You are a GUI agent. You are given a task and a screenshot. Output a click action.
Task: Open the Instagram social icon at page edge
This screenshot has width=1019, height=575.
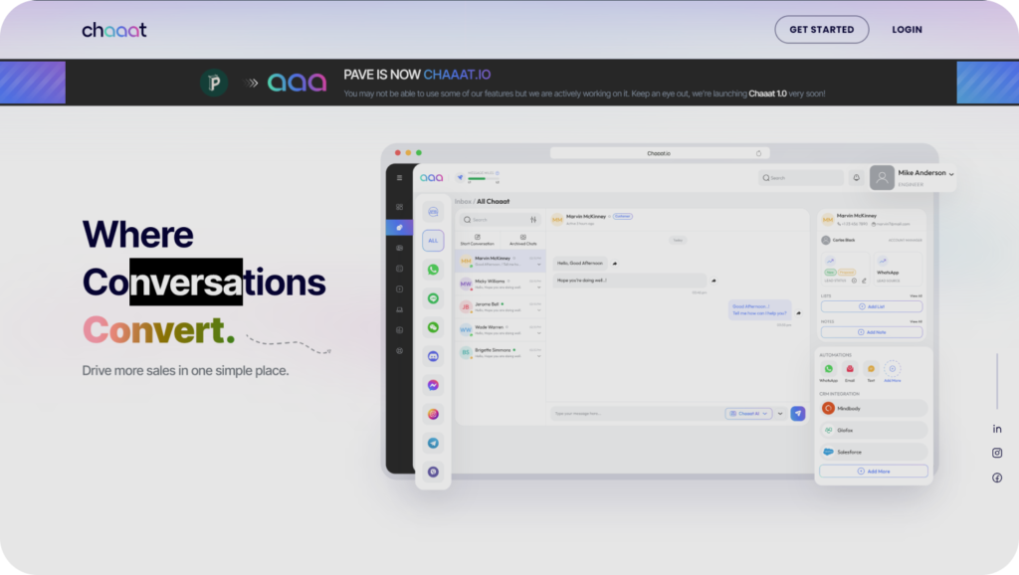[x=997, y=453]
